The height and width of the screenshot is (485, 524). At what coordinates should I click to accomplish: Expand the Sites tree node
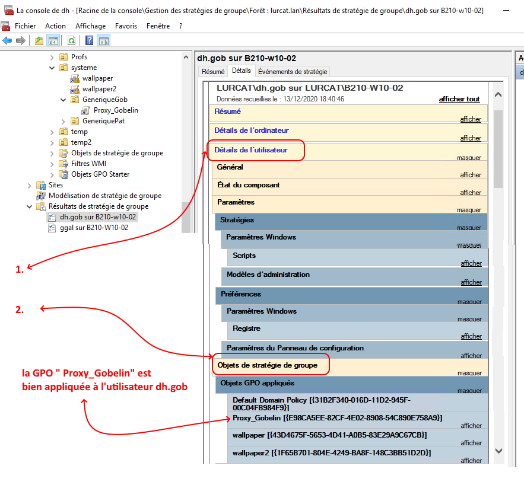coord(30,185)
